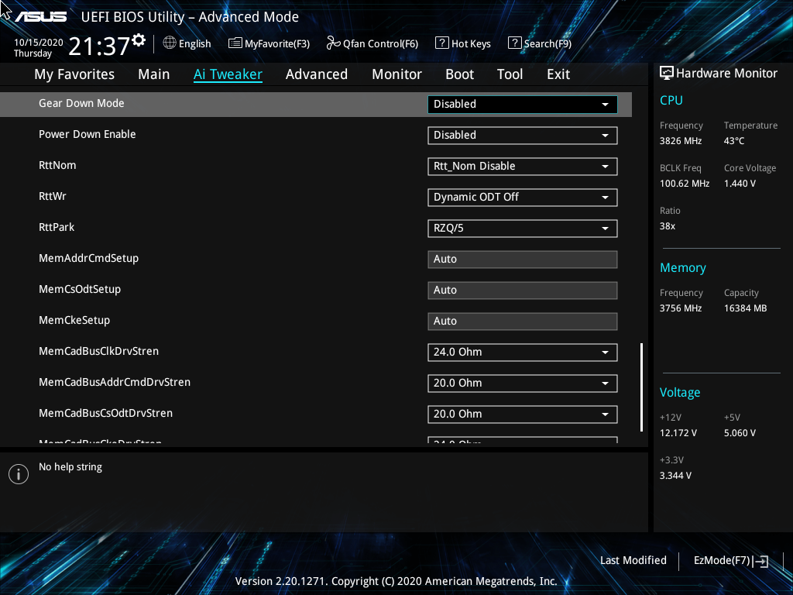Click the No help string text
The image size is (793, 595).
coord(70,467)
